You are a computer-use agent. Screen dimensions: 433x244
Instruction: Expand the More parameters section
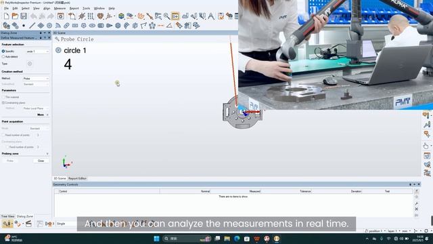[x=43, y=115]
